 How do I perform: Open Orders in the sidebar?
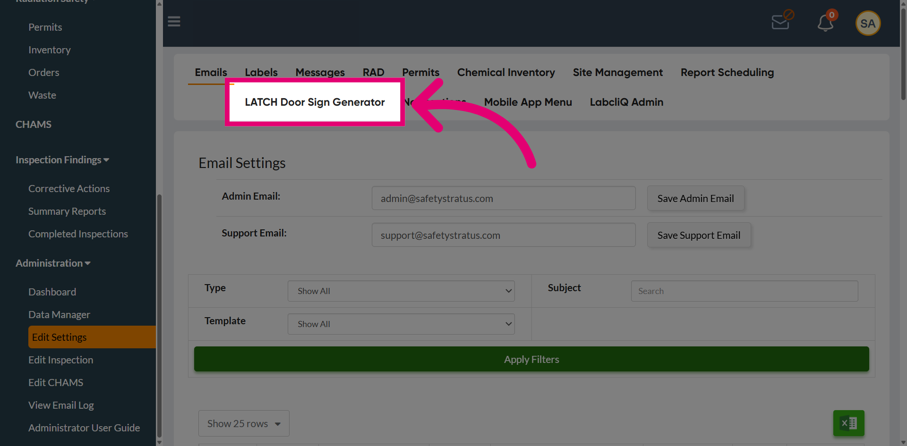(x=44, y=73)
